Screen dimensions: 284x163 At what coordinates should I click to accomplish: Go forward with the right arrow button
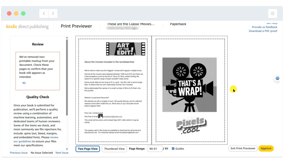[x=53, y=13]
